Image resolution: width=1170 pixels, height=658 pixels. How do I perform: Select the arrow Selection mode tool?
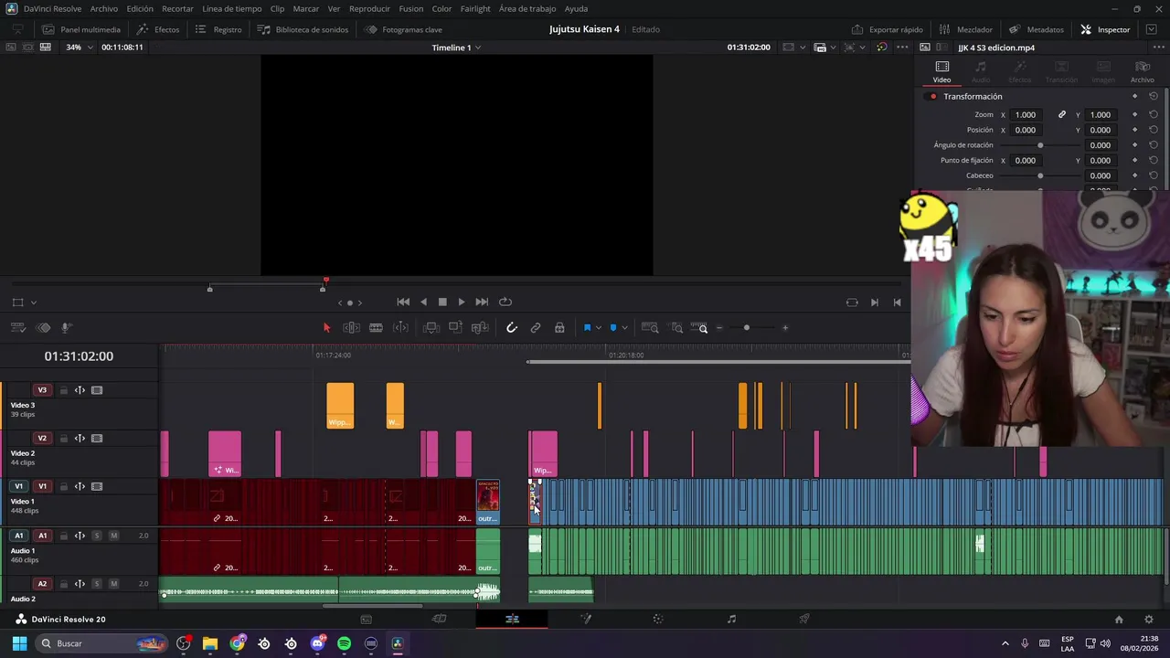point(326,328)
